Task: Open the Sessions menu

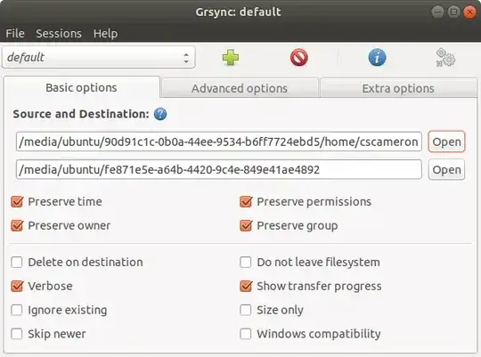Action: coord(59,33)
